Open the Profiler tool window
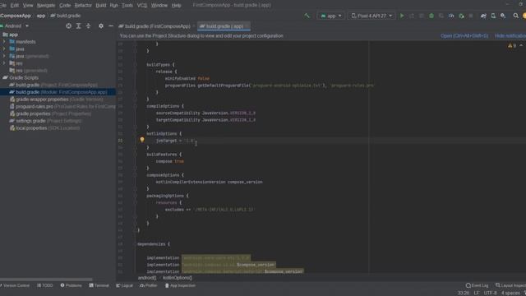 click(148, 285)
